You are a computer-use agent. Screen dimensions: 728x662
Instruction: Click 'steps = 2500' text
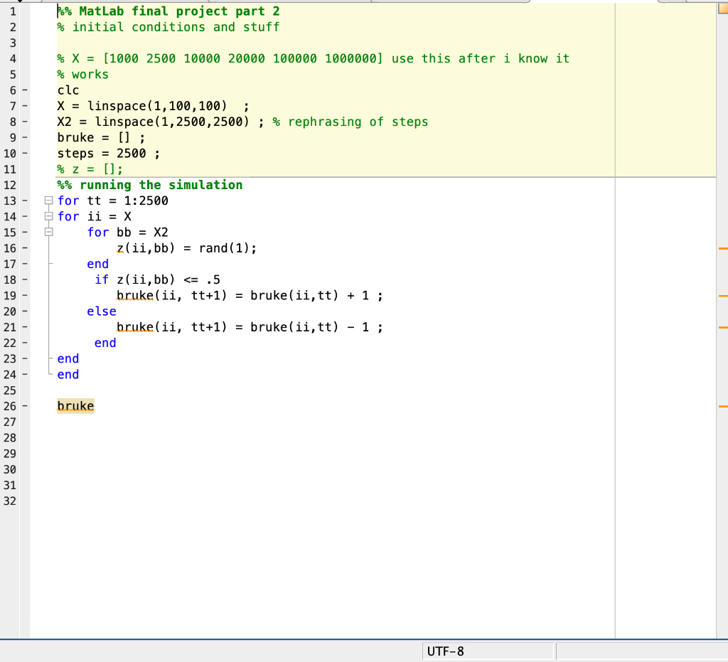(x=102, y=154)
